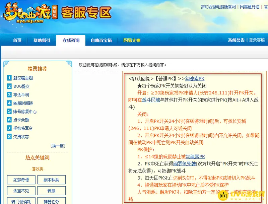
Task: Click the 副本种类 keyword button
Action: pyautogui.click(x=52, y=180)
